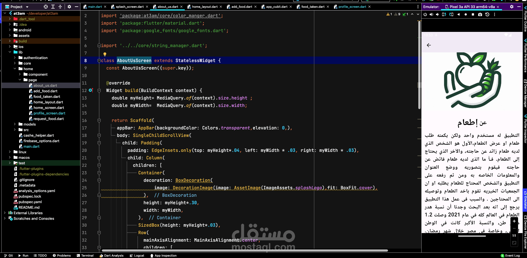Toggle folding at return Scaffold line
The width and height of the screenshot is (527, 258).
pyautogui.click(x=99, y=121)
